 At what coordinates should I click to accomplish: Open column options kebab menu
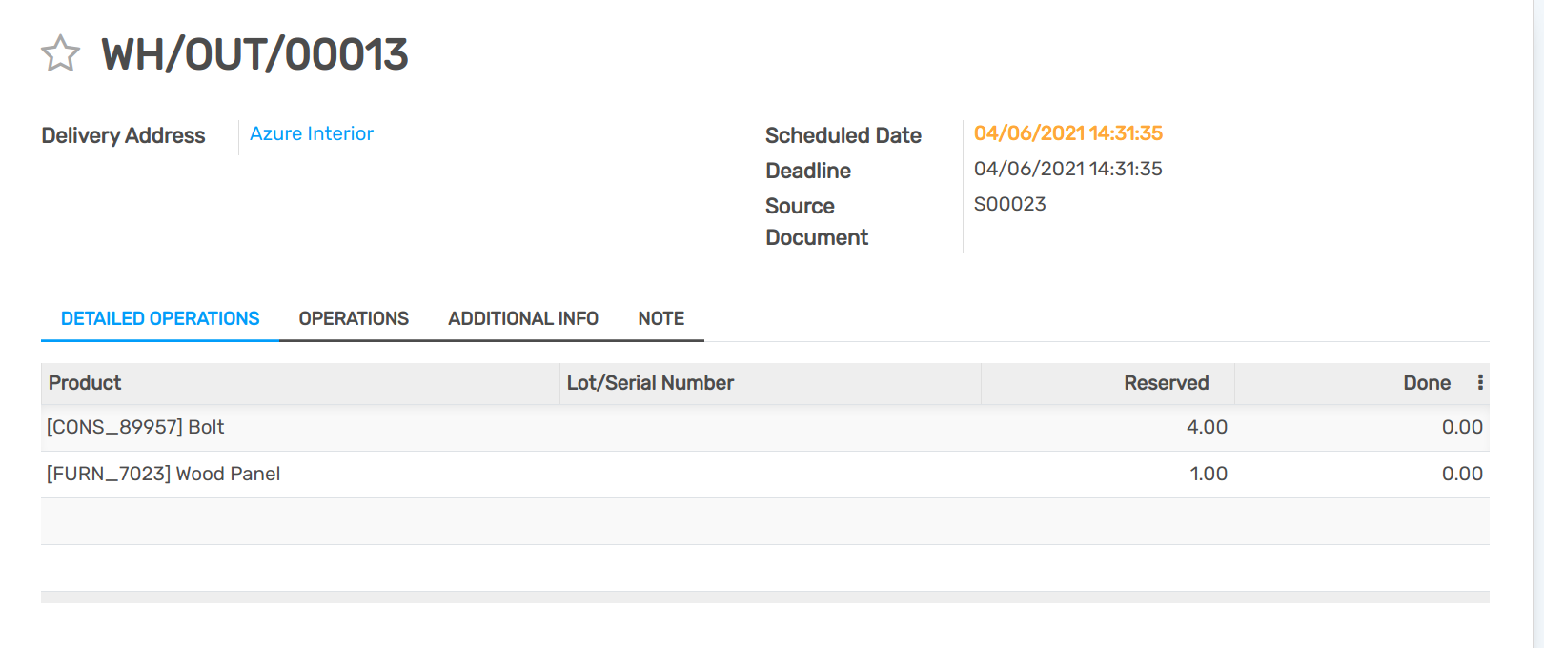(x=1480, y=382)
